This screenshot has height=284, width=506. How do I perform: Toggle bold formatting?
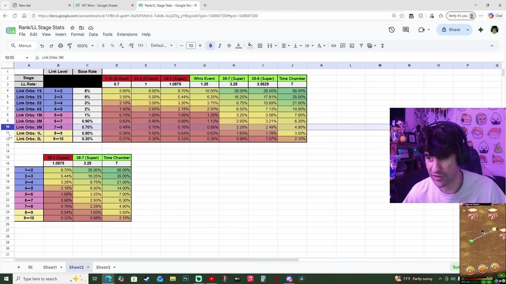(210, 46)
